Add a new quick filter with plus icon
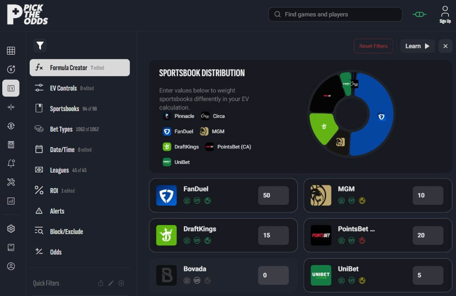Image resolution: width=456 pixels, height=296 pixels. [121, 283]
